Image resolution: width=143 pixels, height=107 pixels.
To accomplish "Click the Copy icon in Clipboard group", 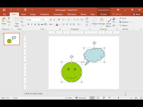I will click(x=9, y=22).
